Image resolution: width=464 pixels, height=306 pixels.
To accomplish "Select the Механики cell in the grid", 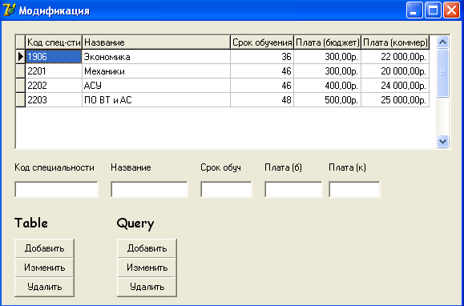I will pyautogui.click(x=156, y=71).
